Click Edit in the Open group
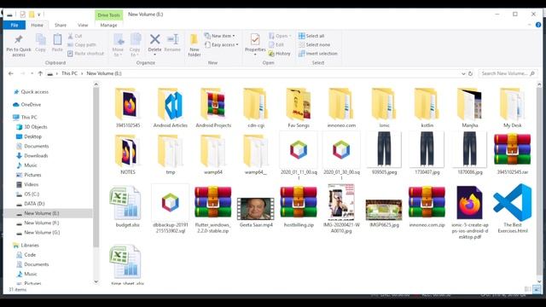546x307 pixels. click(276, 44)
